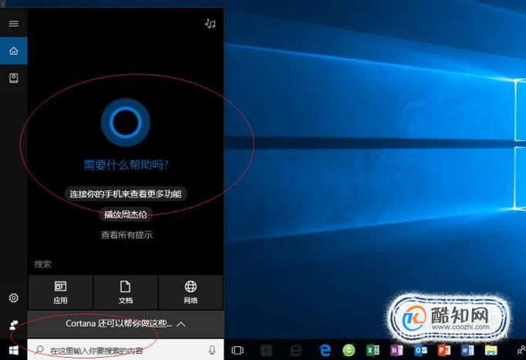526x360 pixels.
Task: Click the 需要什么帮助吗? heading text
Action: coord(126,165)
